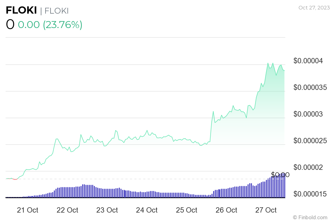Click the 23 Oct axis label
Viewport: 333px width, 222px height.
pyautogui.click(x=107, y=210)
